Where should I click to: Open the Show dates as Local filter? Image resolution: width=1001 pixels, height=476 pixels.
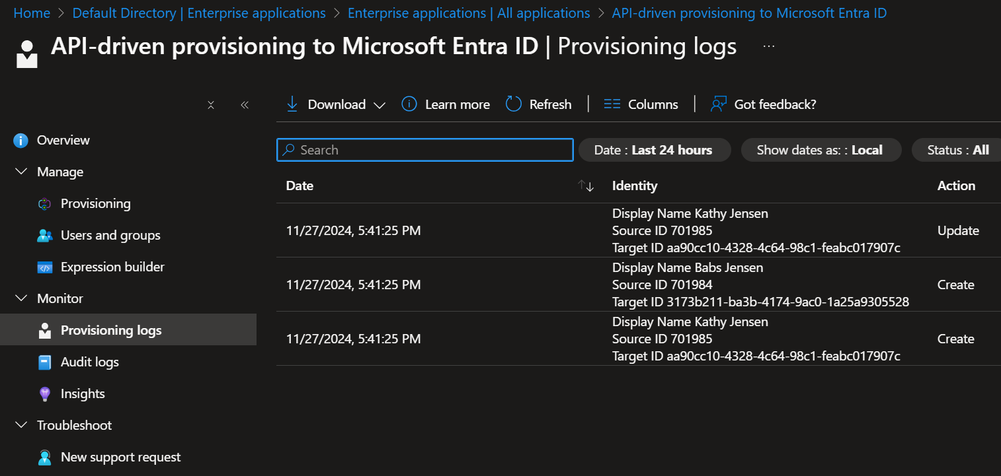point(821,150)
